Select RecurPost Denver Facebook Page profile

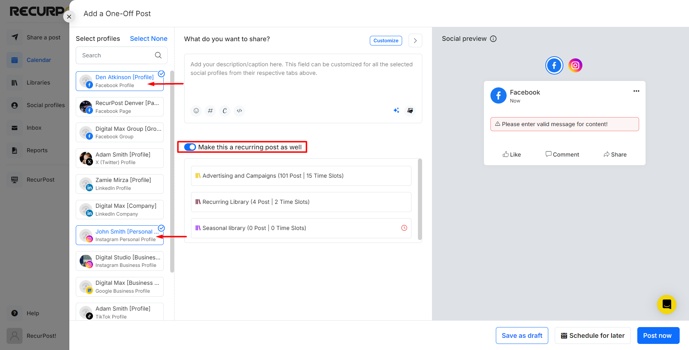[x=120, y=107]
